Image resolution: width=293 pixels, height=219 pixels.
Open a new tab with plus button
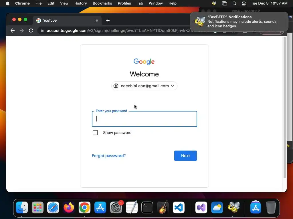tap(108, 21)
